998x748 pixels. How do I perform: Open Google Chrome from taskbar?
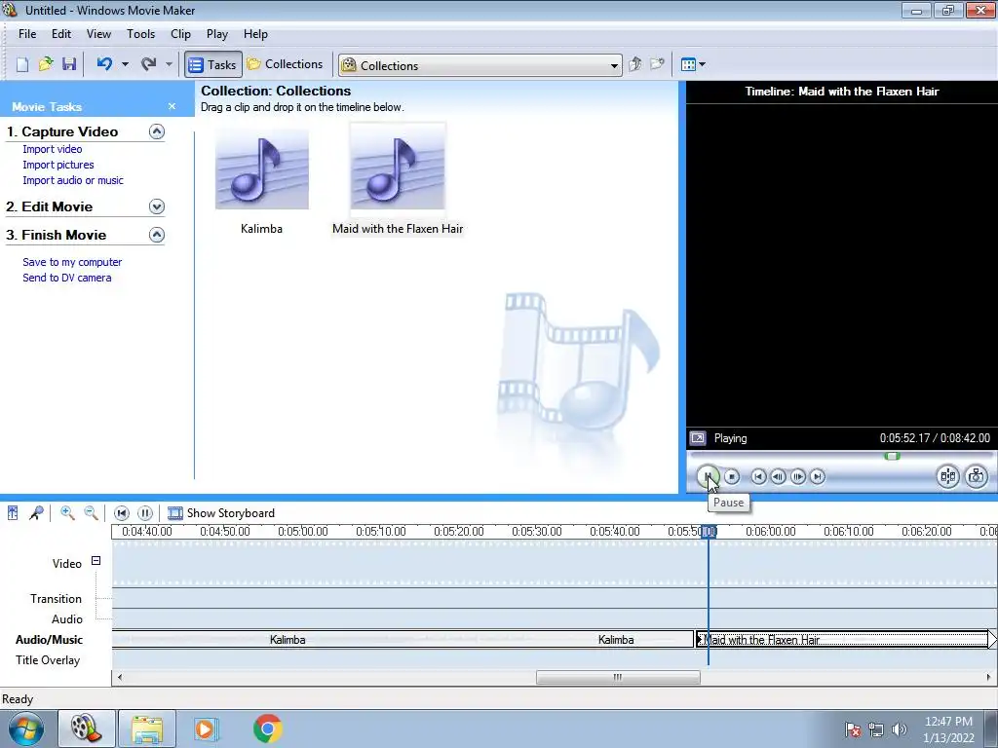(x=268, y=729)
